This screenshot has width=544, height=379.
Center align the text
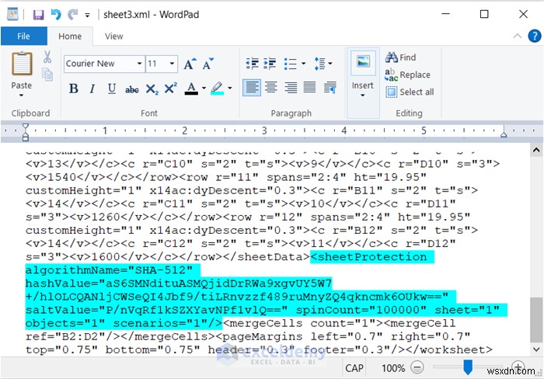click(271, 88)
